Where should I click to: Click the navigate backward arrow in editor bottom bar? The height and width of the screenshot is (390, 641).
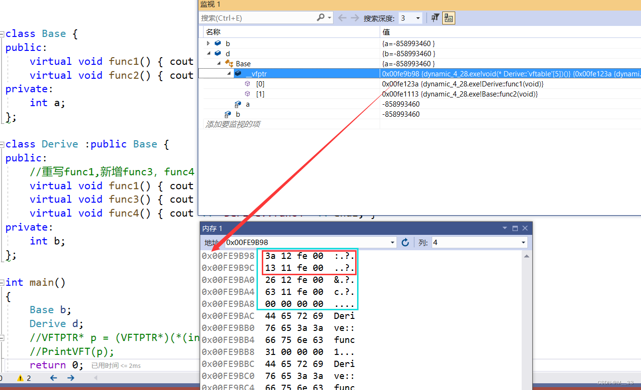click(x=53, y=378)
